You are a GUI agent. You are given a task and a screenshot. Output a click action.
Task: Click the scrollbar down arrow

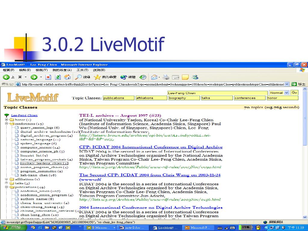(305, 217)
